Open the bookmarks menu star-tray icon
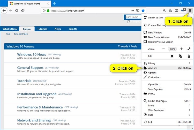The width and height of the screenshot is (194, 130). click(164, 11)
